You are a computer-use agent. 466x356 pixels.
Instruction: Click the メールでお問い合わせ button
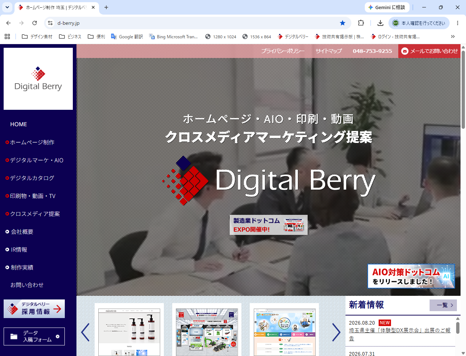pyautogui.click(x=429, y=51)
